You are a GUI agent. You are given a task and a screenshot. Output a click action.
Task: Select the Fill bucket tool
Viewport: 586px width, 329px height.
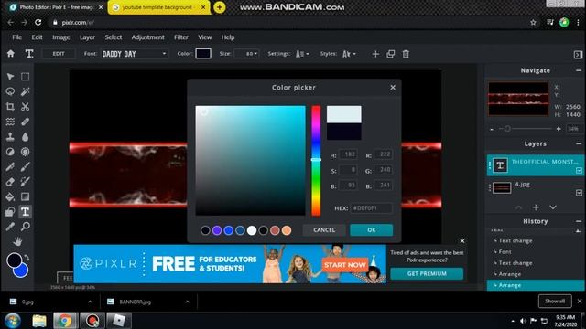tap(10, 196)
